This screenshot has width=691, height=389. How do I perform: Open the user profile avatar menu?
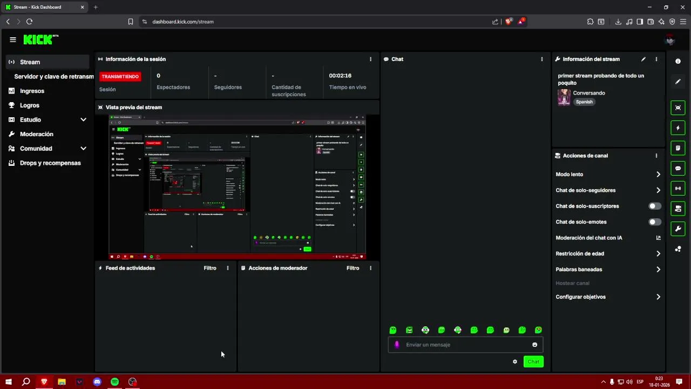click(x=670, y=40)
